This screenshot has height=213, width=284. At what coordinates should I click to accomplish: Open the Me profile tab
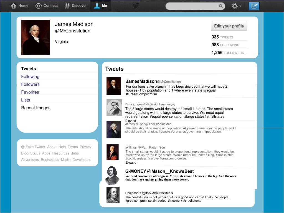(x=100, y=6)
